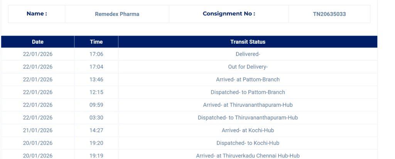Click Dispatched to Pattom-Branch status
This screenshot has width=395, height=159.
(x=248, y=92)
